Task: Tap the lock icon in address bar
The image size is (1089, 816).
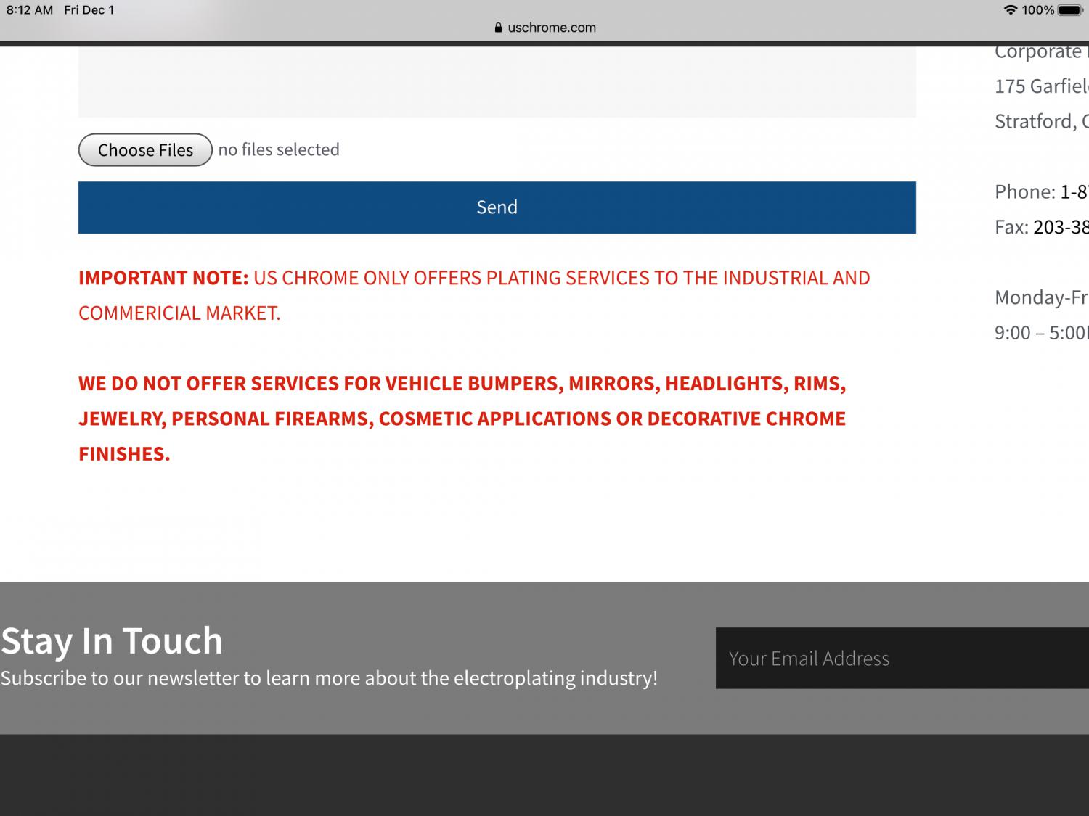Action: (498, 28)
